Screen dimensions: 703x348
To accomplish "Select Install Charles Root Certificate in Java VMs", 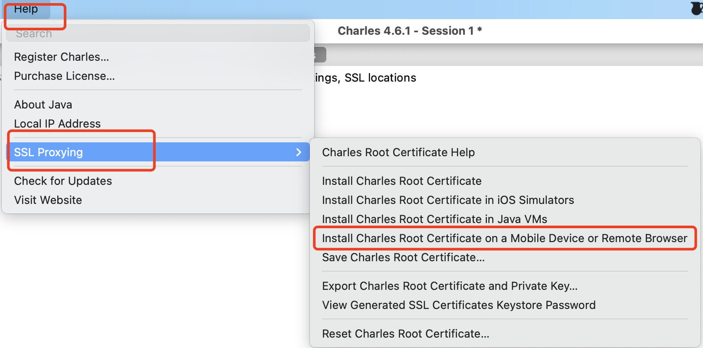I will click(x=505, y=219).
